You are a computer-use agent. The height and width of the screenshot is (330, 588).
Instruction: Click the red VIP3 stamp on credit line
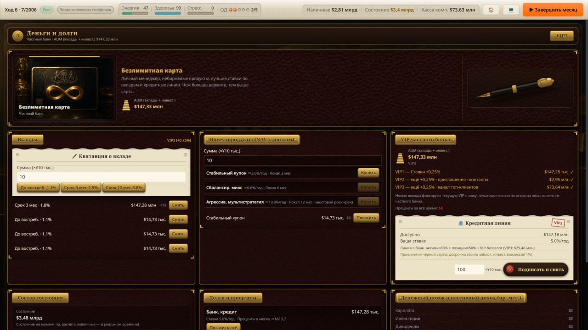click(x=558, y=223)
